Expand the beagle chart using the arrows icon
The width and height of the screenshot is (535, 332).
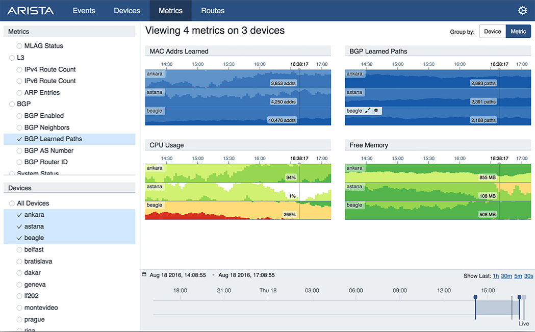pos(368,111)
